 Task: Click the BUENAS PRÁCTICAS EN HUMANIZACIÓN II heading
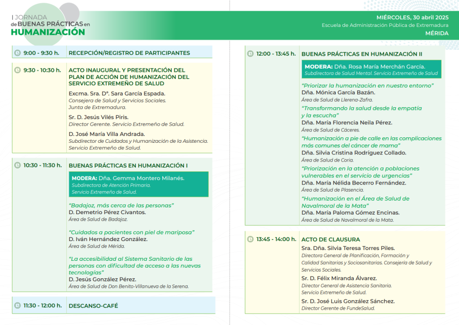(x=362, y=54)
